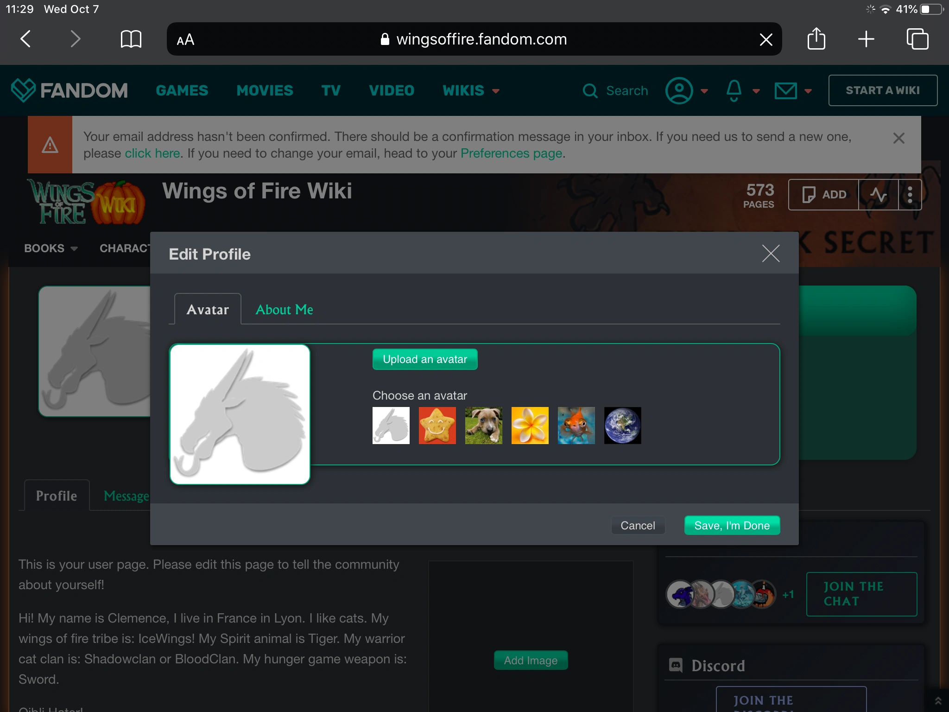Show all open tabs overview
The height and width of the screenshot is (712, 949).
[917, 39]
